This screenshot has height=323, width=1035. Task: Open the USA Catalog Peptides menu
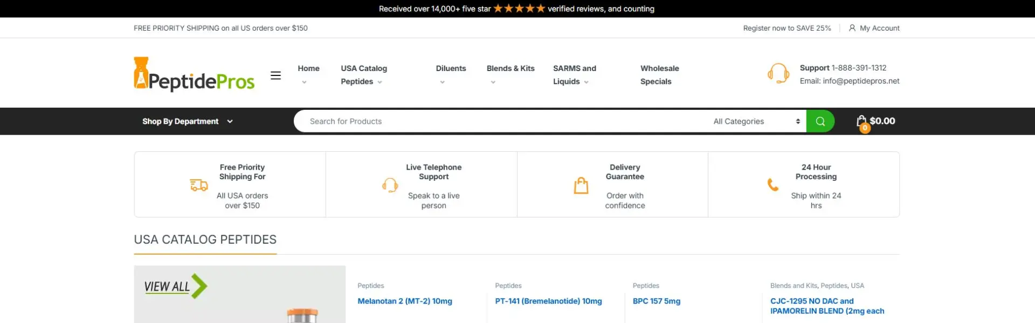[x=364, y=75]
